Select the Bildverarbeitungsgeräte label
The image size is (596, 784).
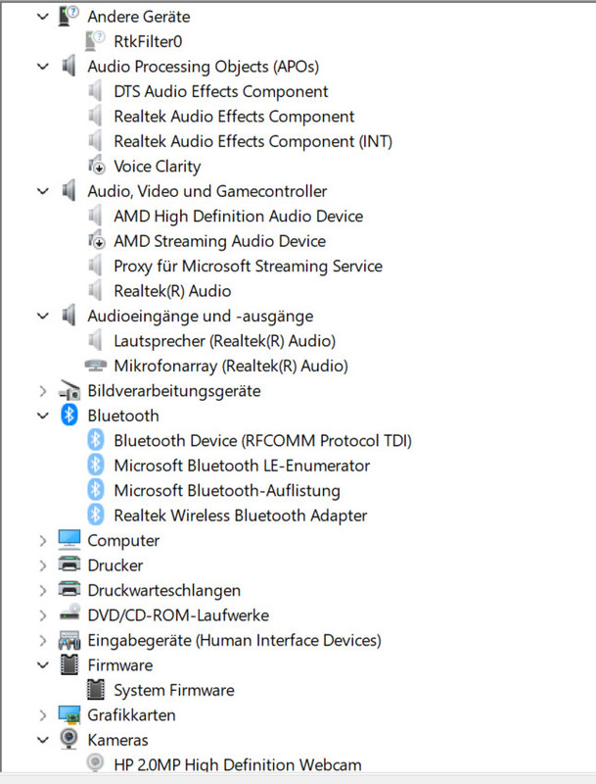[x=173, y=391]
